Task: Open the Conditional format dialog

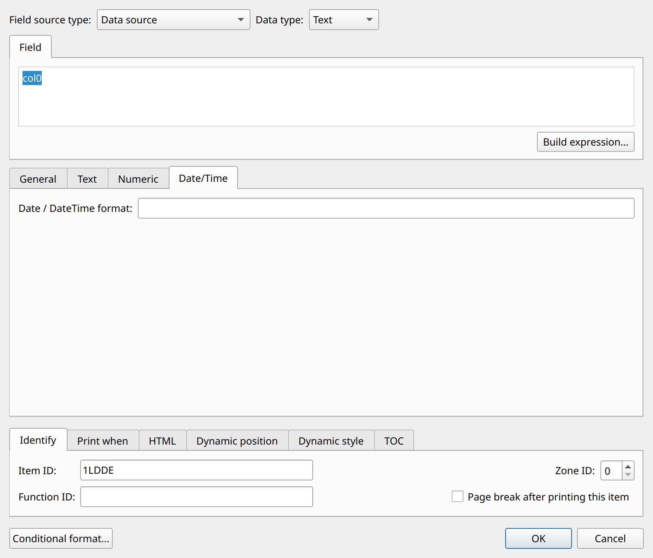Action: [61, 538]
